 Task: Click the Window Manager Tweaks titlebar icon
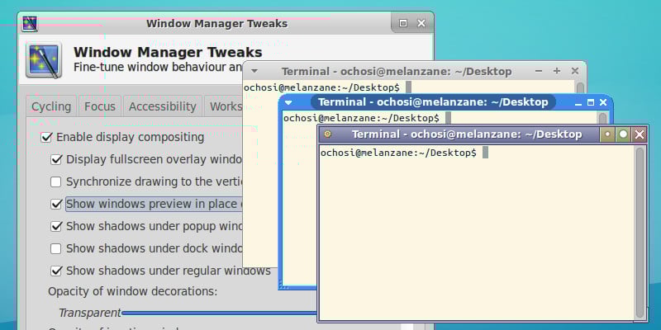pos(30,24)
